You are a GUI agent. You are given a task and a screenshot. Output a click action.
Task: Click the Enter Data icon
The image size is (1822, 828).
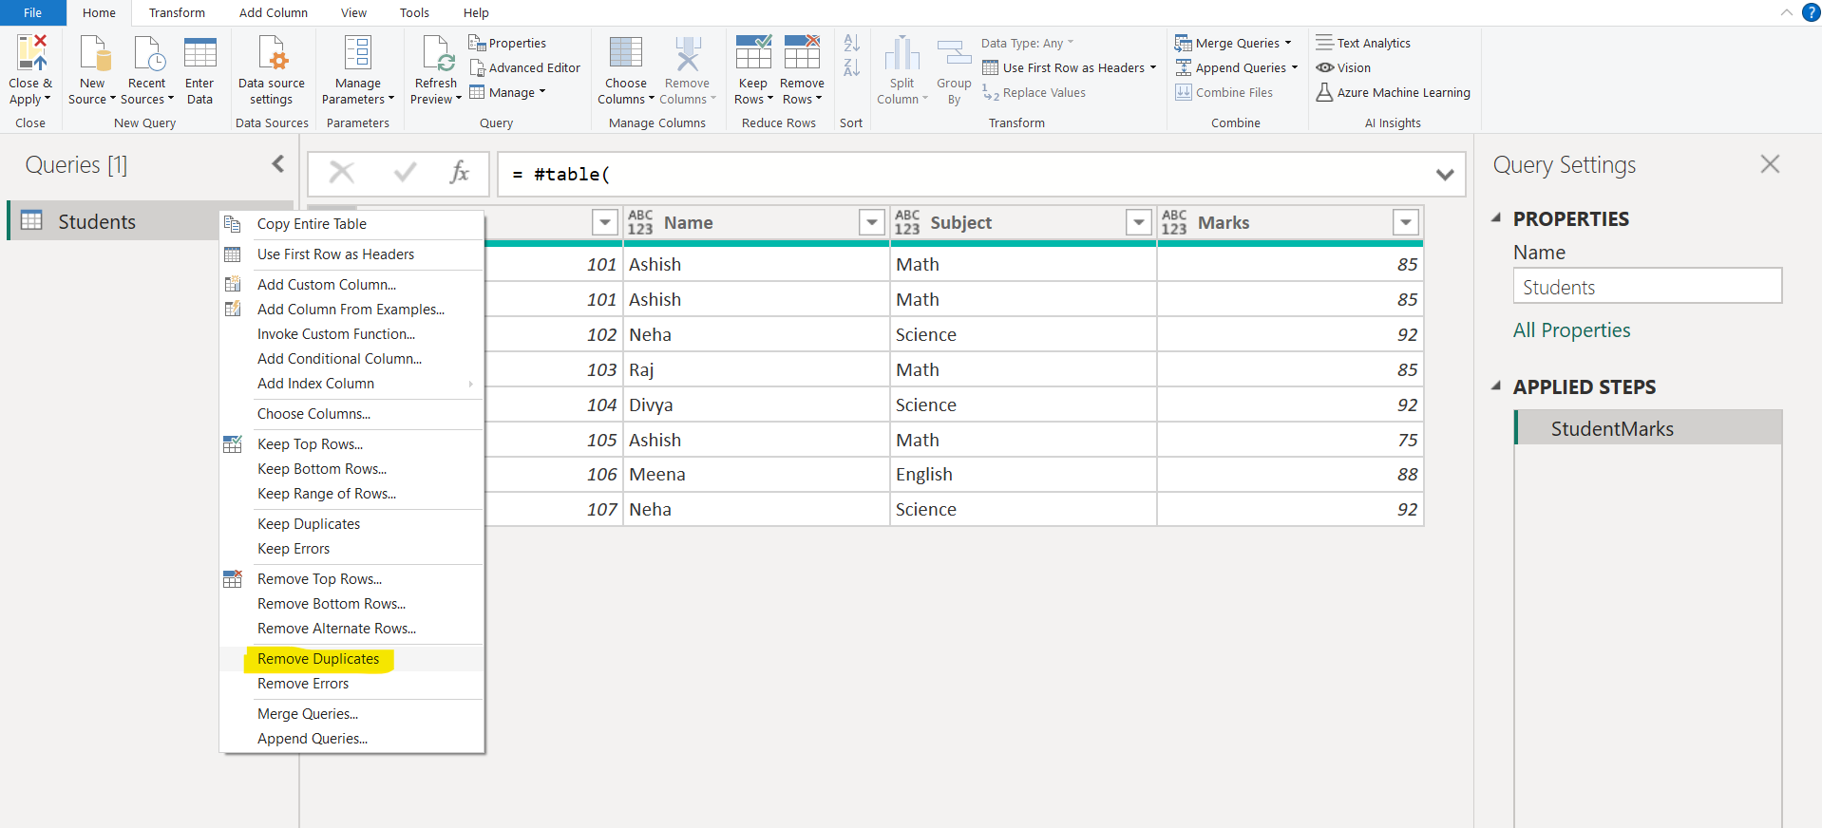click(199, 54)
